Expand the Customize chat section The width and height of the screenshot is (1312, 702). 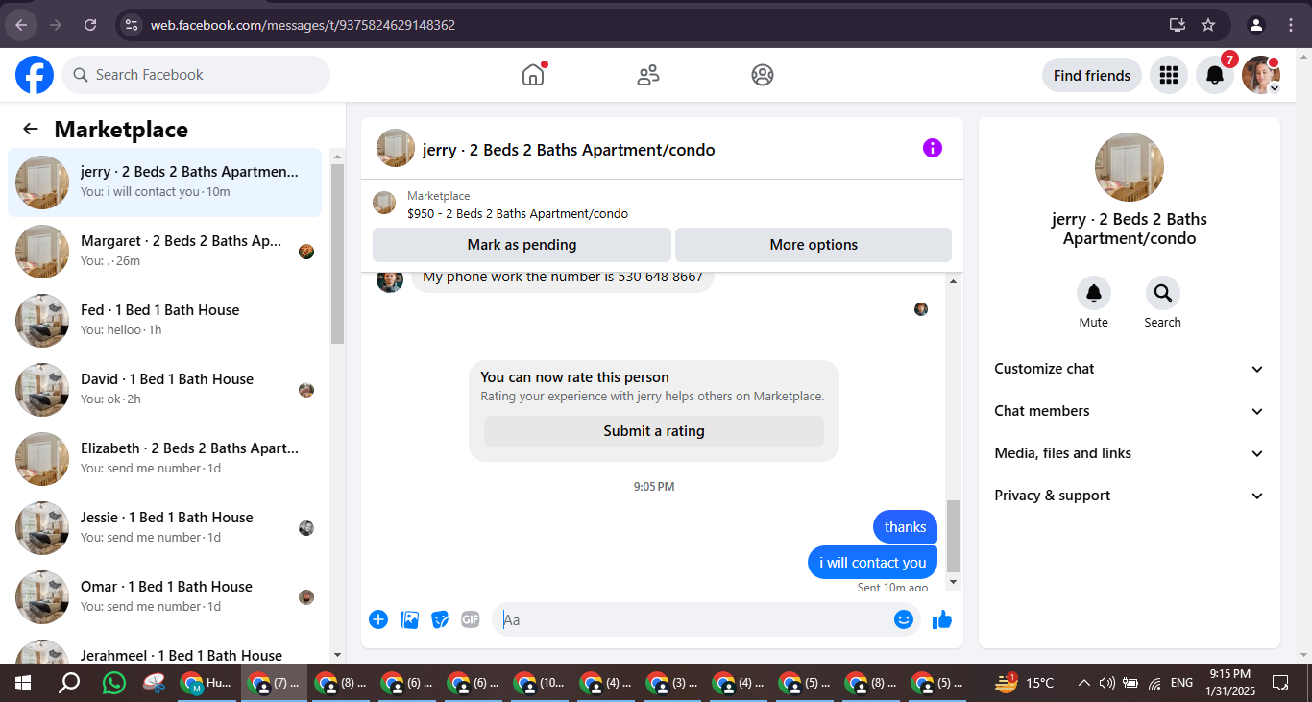(x=1130, y=369)
